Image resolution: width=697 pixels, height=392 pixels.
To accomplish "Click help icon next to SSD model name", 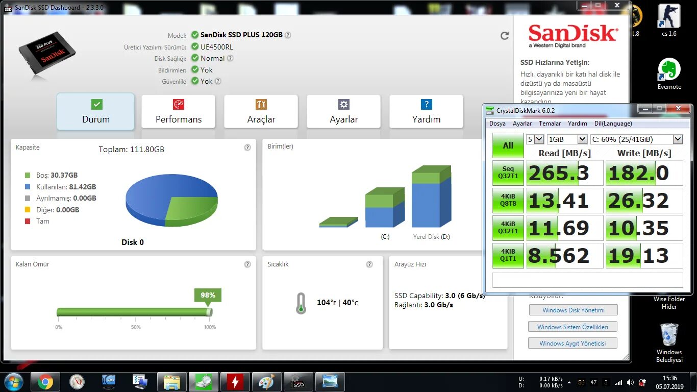I will tap(288, 35).
